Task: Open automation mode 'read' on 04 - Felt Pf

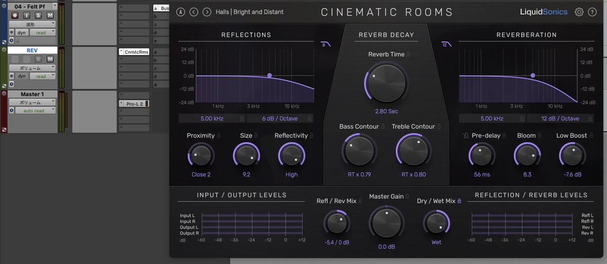Action: point(42,32)
